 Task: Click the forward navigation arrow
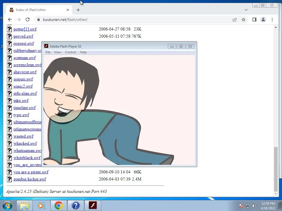[19, 20]
